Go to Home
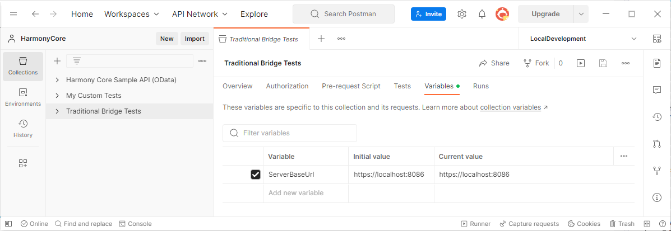The image size is (671, 231). click(x=82, y=14)
